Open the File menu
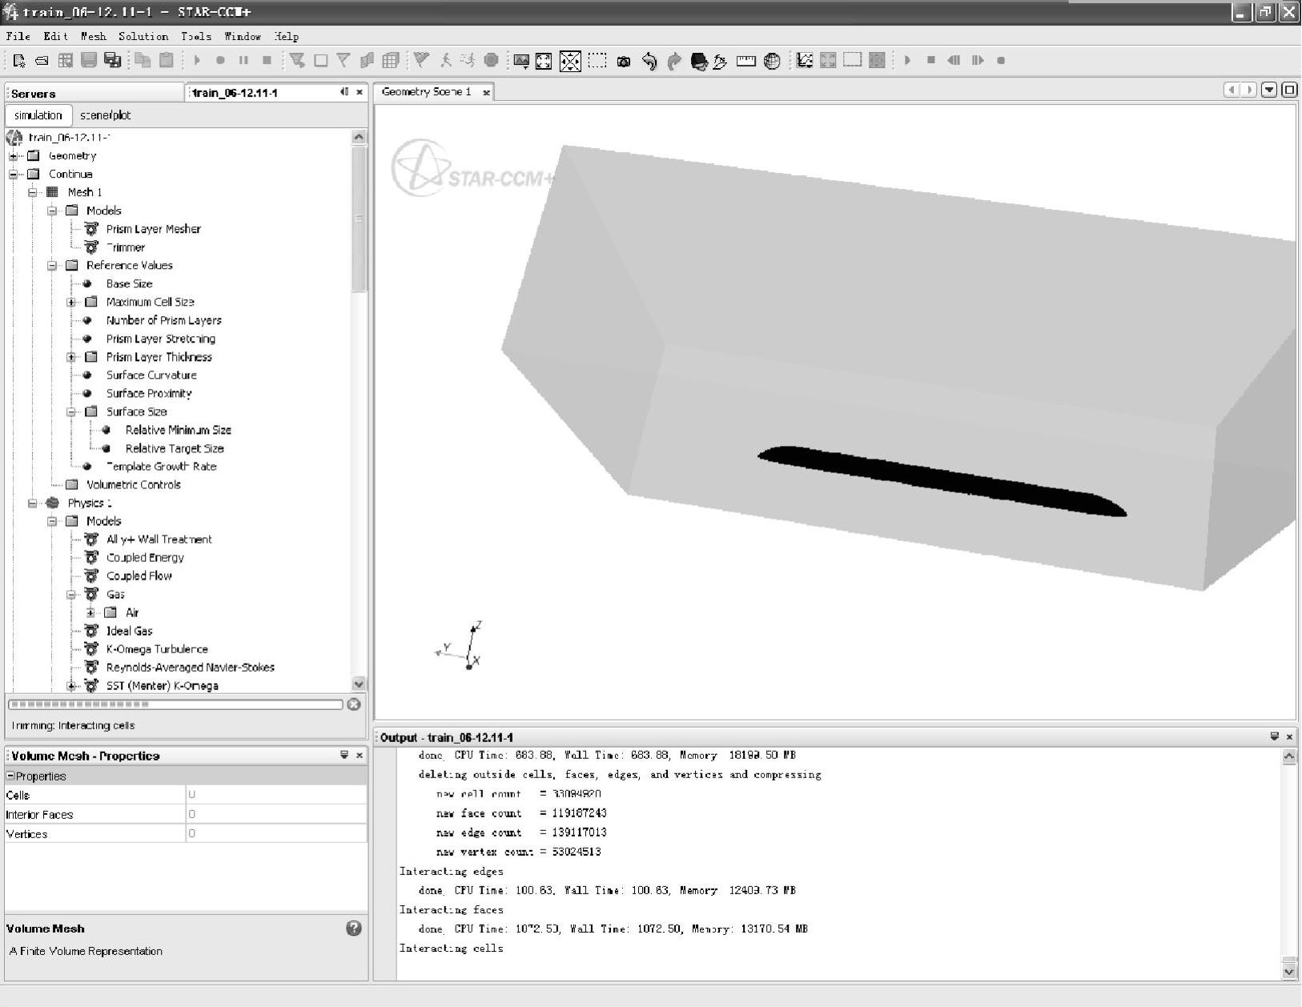1302x1007 pixels. 18,36
